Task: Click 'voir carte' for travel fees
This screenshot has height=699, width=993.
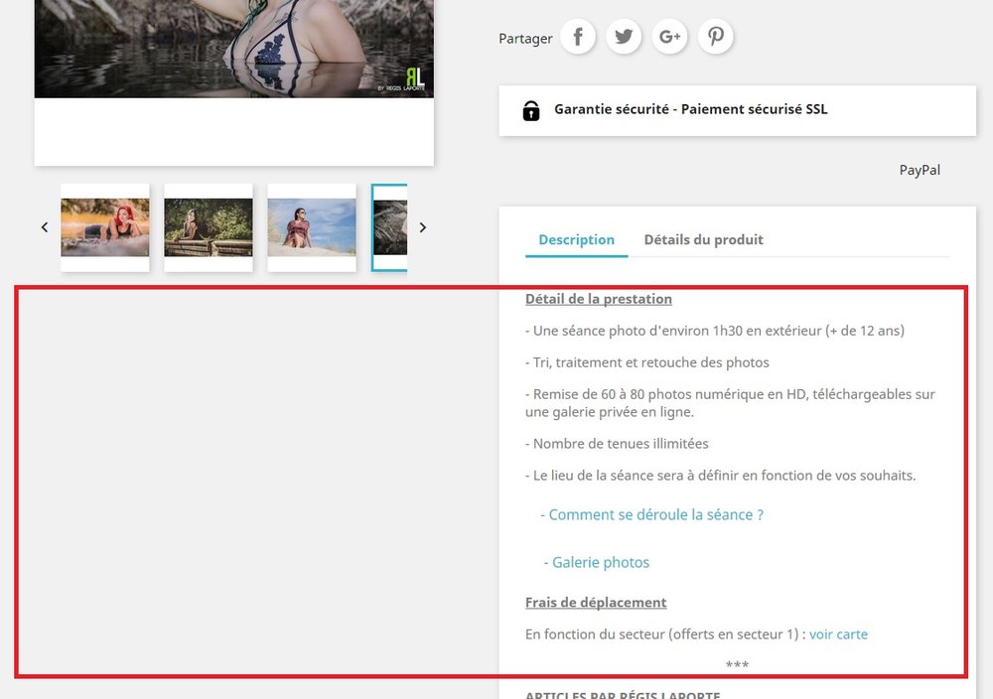Action: (838, 633)
